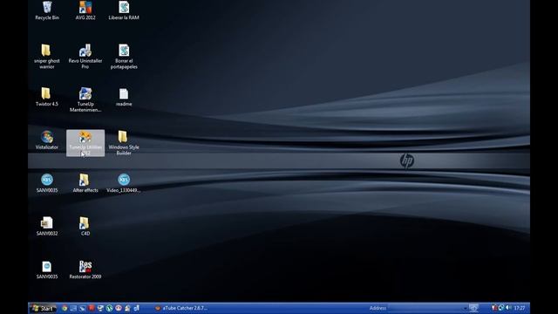Screen dimensions: 558x314
Task: Select the Revo Uninstaller Pro shortcut
Action: click(x=85, y=56)
